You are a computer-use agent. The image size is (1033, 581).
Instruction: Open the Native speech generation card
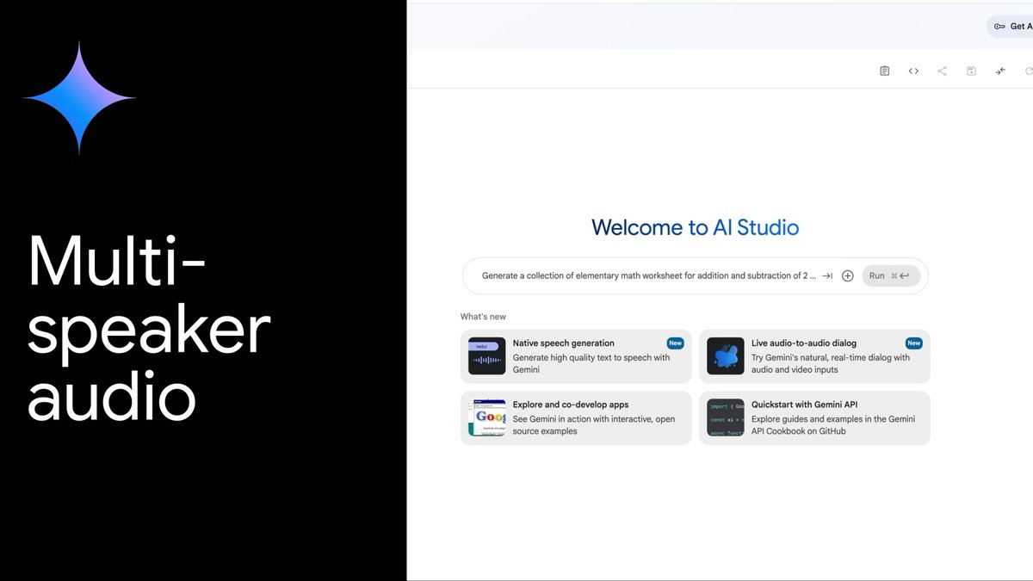(576, 356)
